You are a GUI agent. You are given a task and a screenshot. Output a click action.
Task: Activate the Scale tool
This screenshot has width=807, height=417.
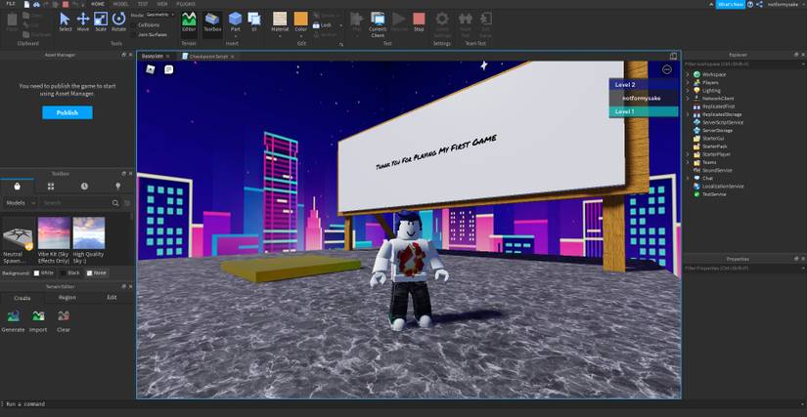pyautogui.click(x=101, y=20)
